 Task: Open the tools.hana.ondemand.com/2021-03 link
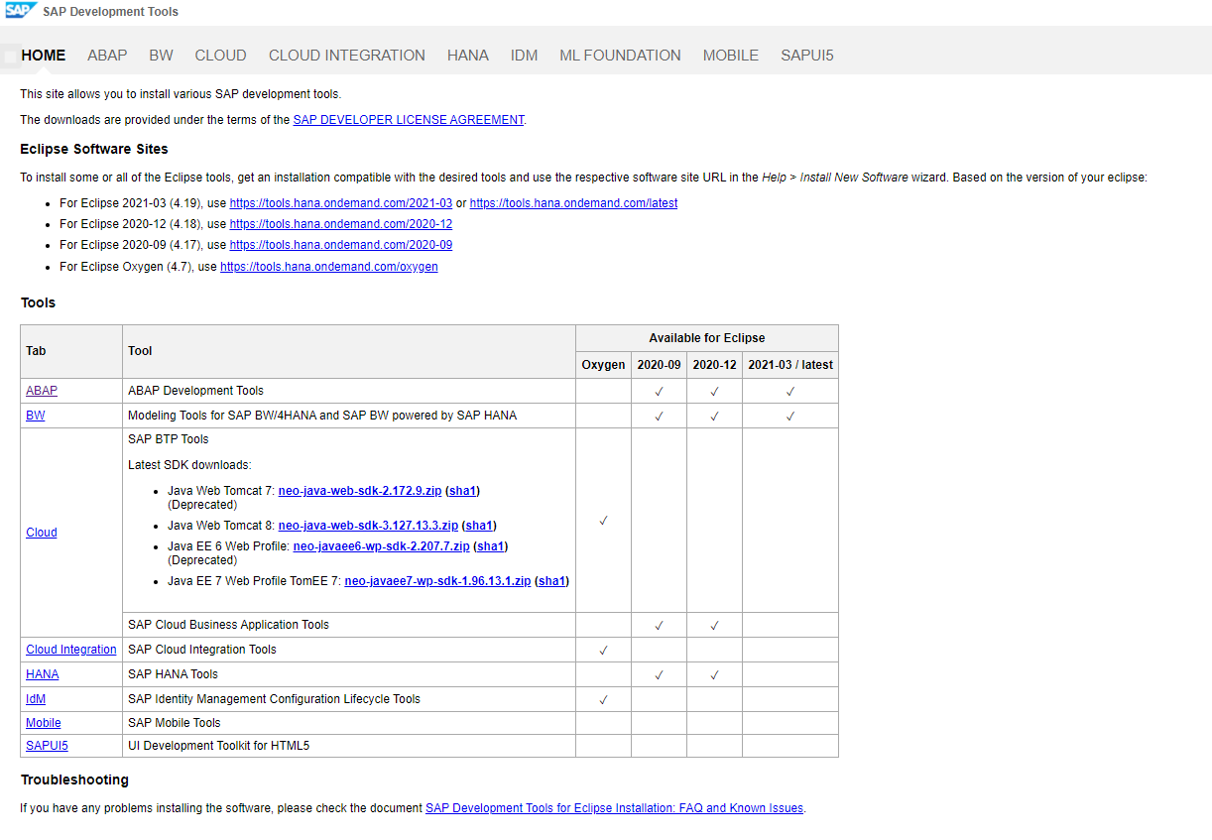pyautogui.click(x=341, y=202)
